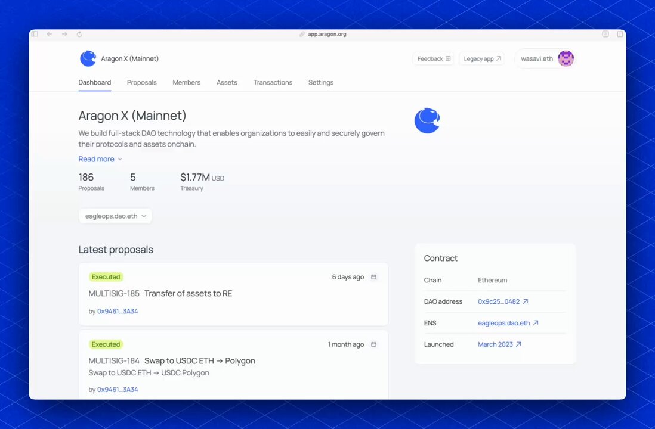Click the Ethereum chain value
This screenshot has width=655, height=429.
pyautogui.click(x=493, y=280)
